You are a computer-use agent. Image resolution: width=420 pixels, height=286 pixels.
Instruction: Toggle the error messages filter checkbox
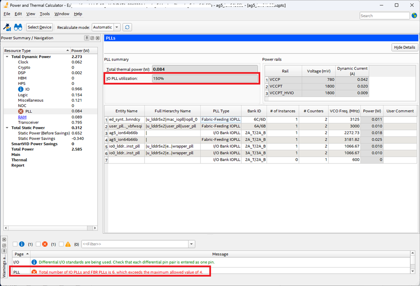click(38, 244)
